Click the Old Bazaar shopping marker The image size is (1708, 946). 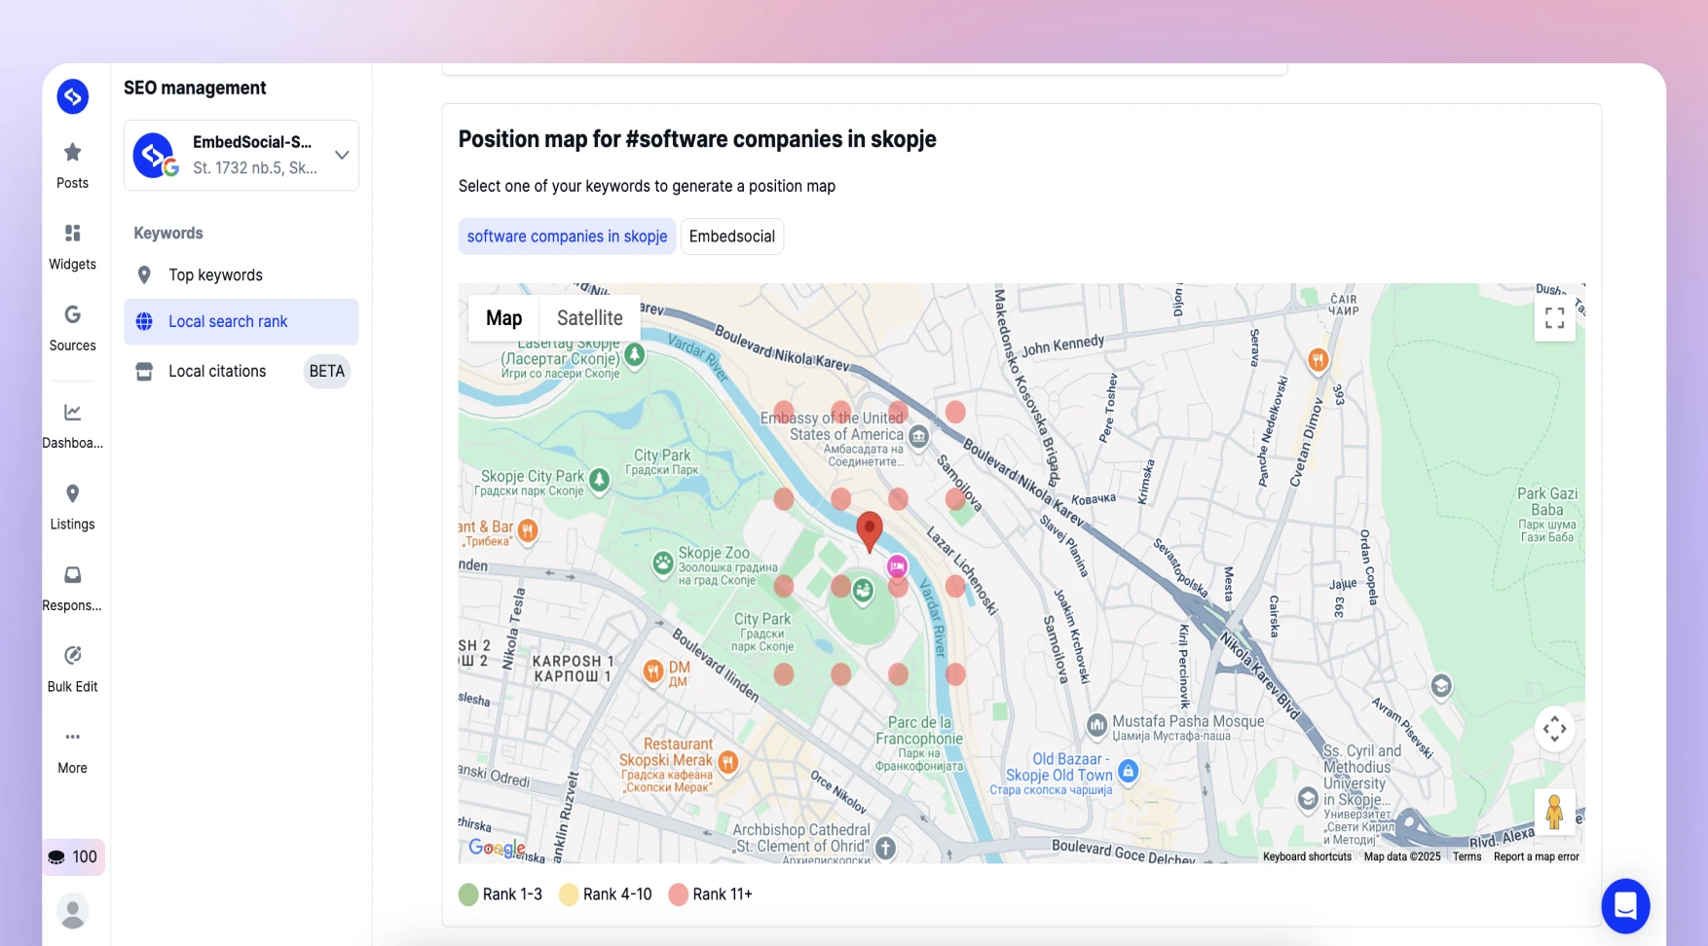1128,772
